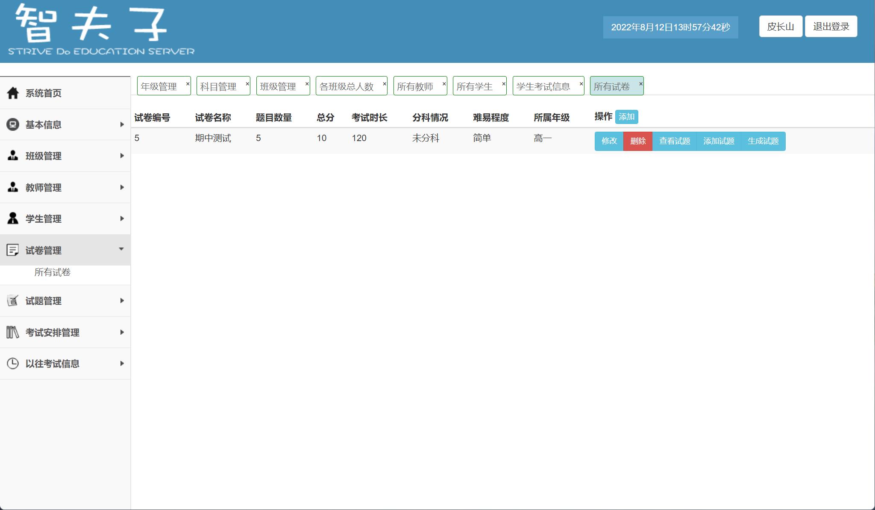
Task: Click the 班级管理 people icon in sidebar
Action: 13,156
